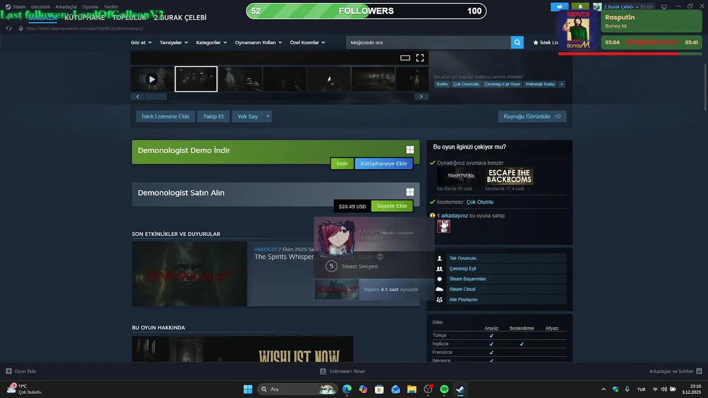This screenshot has height=398, width=708.
Task: Click Tek Oyunculu feature link
Action: click(x=462, y=258)
